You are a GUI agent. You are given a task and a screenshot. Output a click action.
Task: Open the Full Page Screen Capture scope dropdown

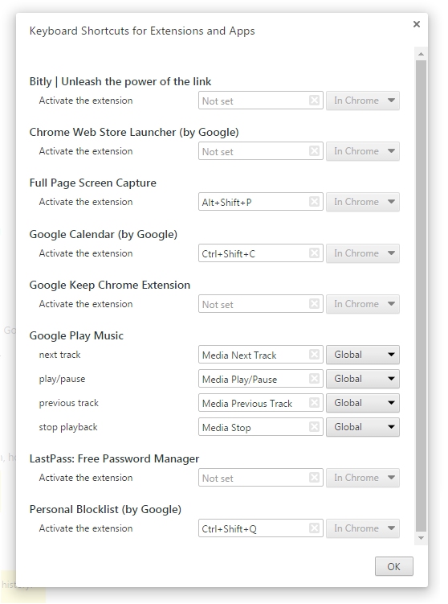363,202
